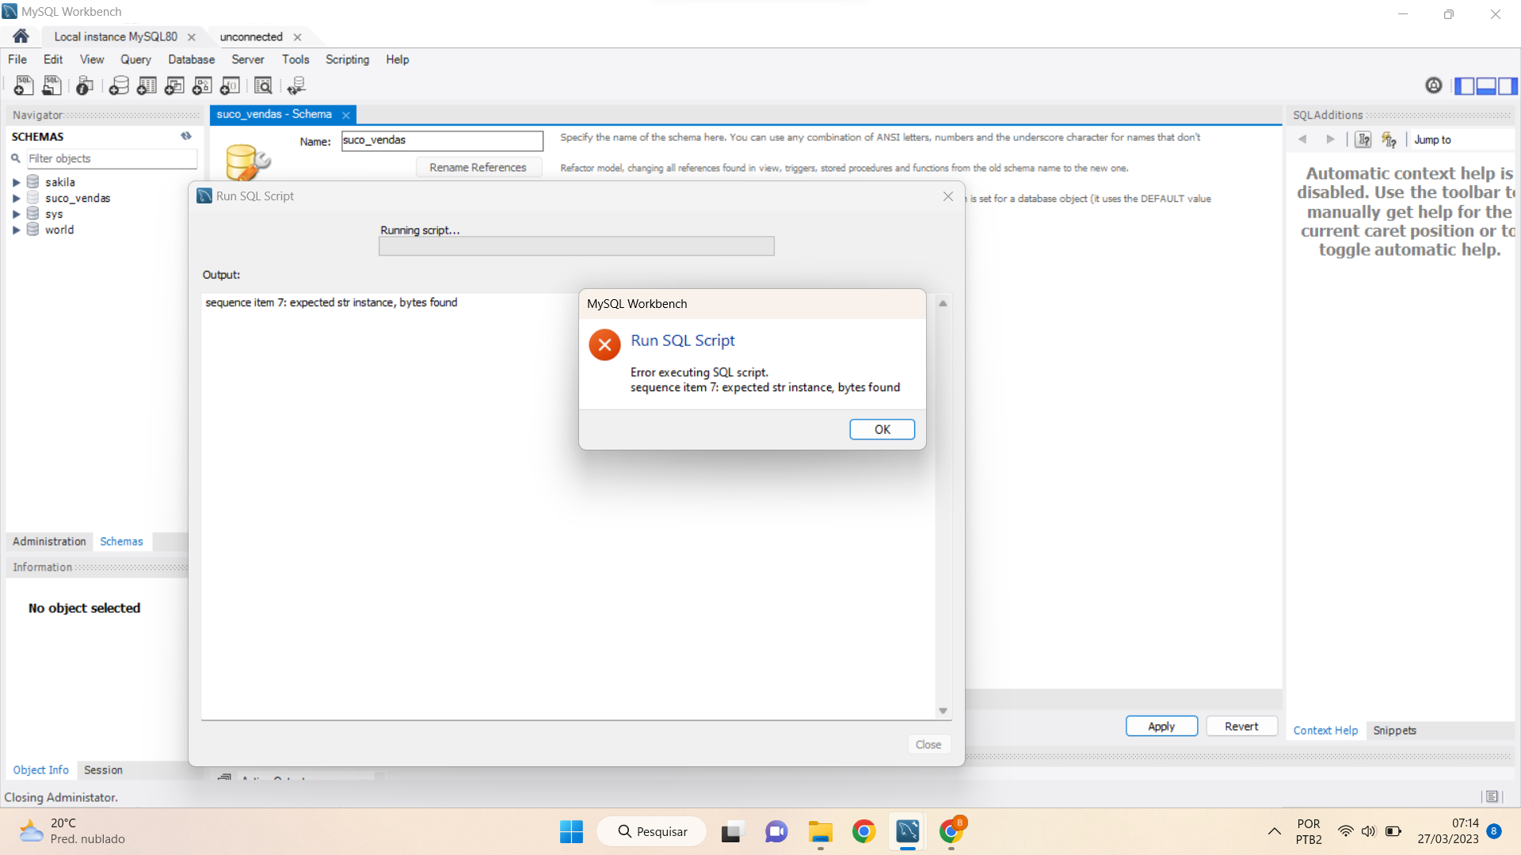Expand the world schema
The height and width of the screenshot is (855, 1521).
click(x=16, y=230)
